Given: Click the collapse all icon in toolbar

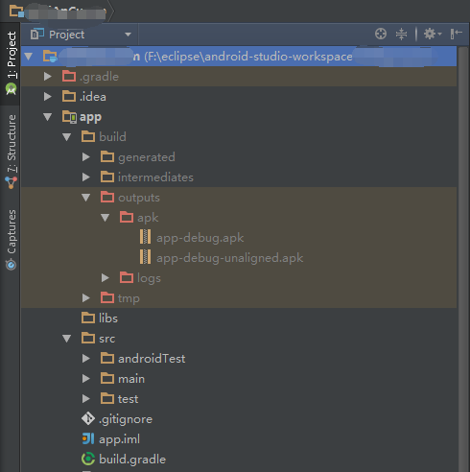Looking at the screenshot, I should tap(401, 34).
